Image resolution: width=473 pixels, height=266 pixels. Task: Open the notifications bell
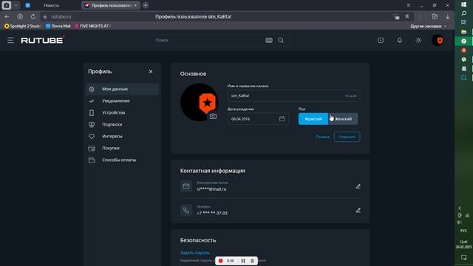pos(399,40)
